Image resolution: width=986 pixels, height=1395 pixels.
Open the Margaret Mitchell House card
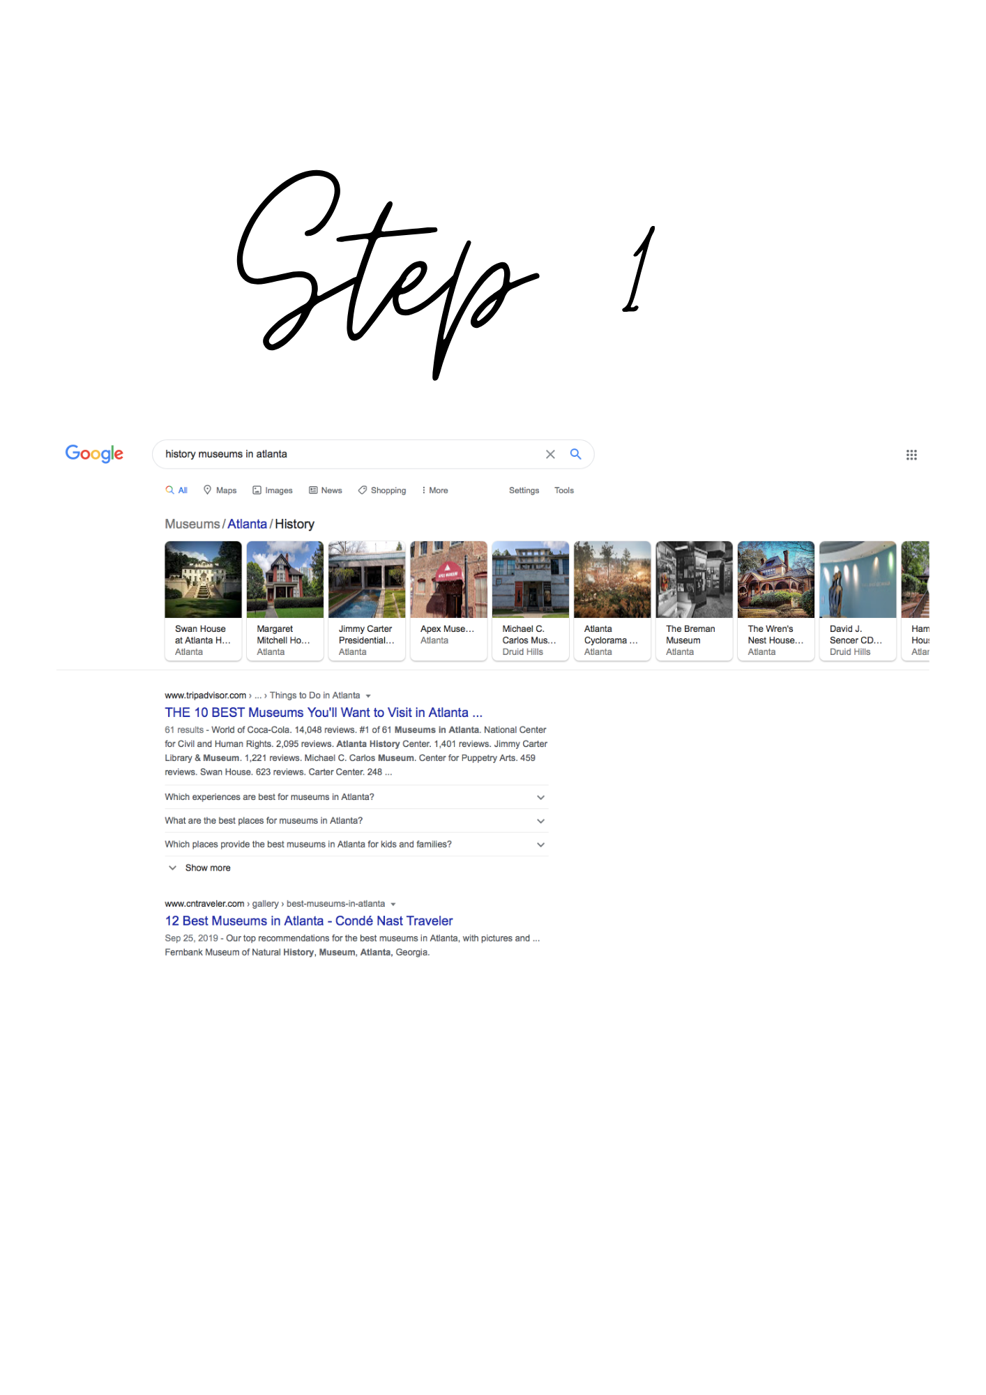click(x=285, y=601)
